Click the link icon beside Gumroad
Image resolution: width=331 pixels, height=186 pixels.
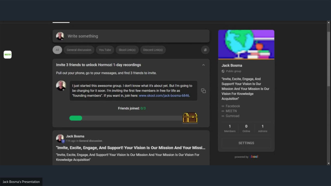(x=223, y=116)
